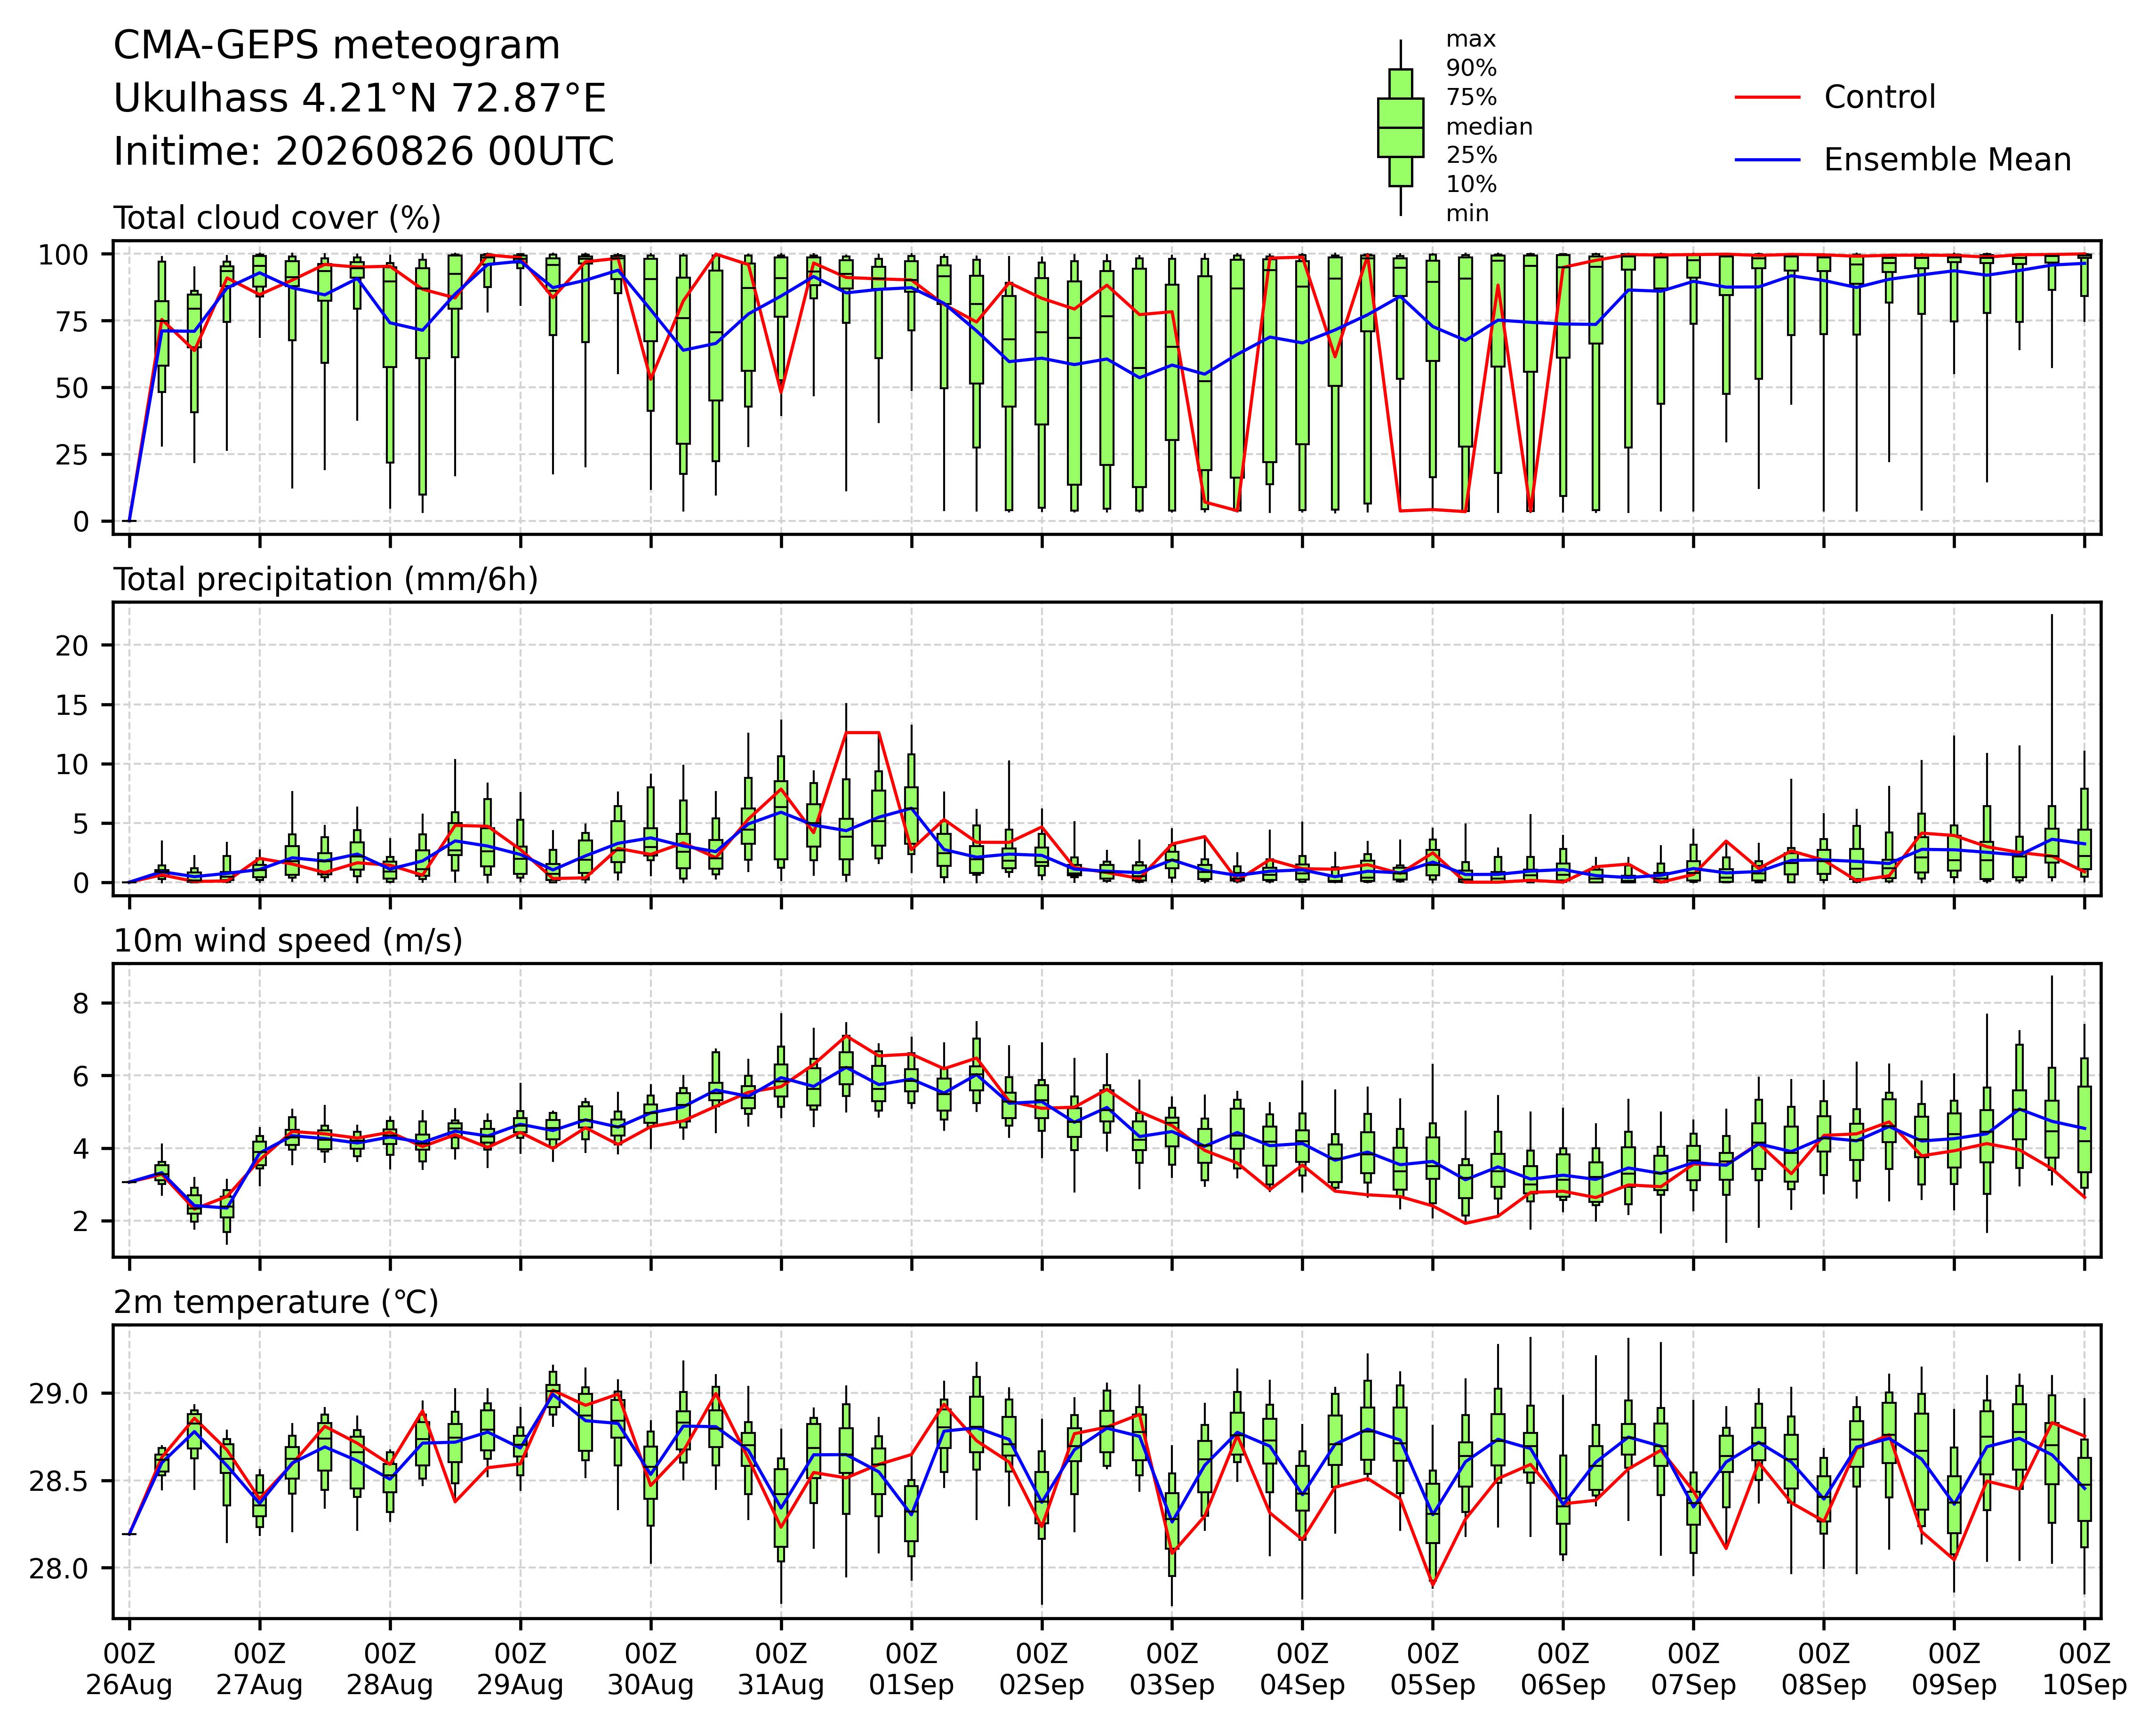
Task: Click the Total precipitation (mm/6h) panel title
Action: (326, 580)
